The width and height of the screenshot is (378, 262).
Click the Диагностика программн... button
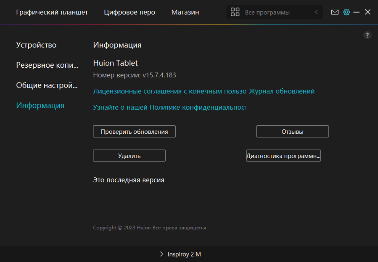click(x=283, y=156)
